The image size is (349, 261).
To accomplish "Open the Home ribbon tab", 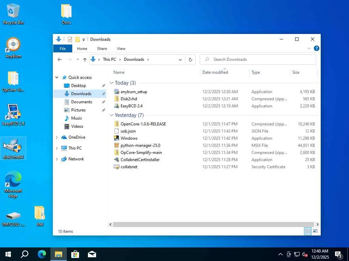I will (x=82, y=49).
